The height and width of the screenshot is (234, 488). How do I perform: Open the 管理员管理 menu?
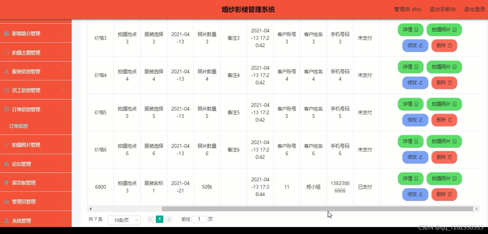click(36, 201)
